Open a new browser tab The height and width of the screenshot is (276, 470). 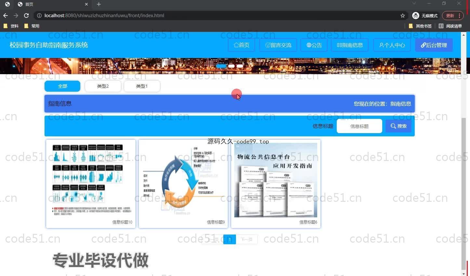click(x=99, y=4)
